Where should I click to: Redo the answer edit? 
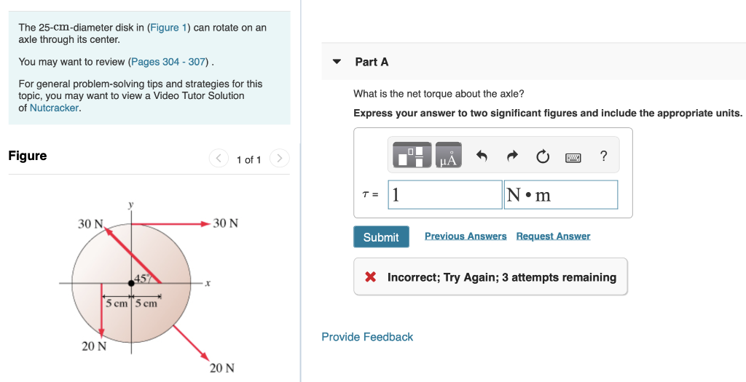point(512,156)
